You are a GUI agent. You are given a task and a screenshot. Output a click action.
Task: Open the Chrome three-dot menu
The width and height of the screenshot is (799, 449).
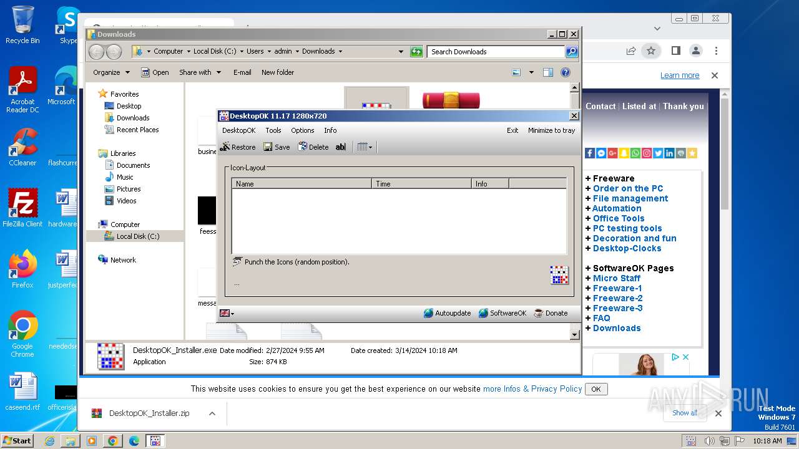pyautogui.click(x=717, y=51)
